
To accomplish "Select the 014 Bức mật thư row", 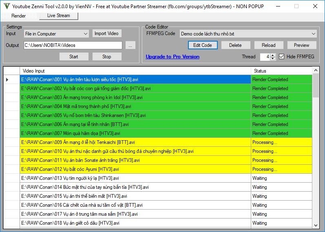I will (x=135, y=187).
